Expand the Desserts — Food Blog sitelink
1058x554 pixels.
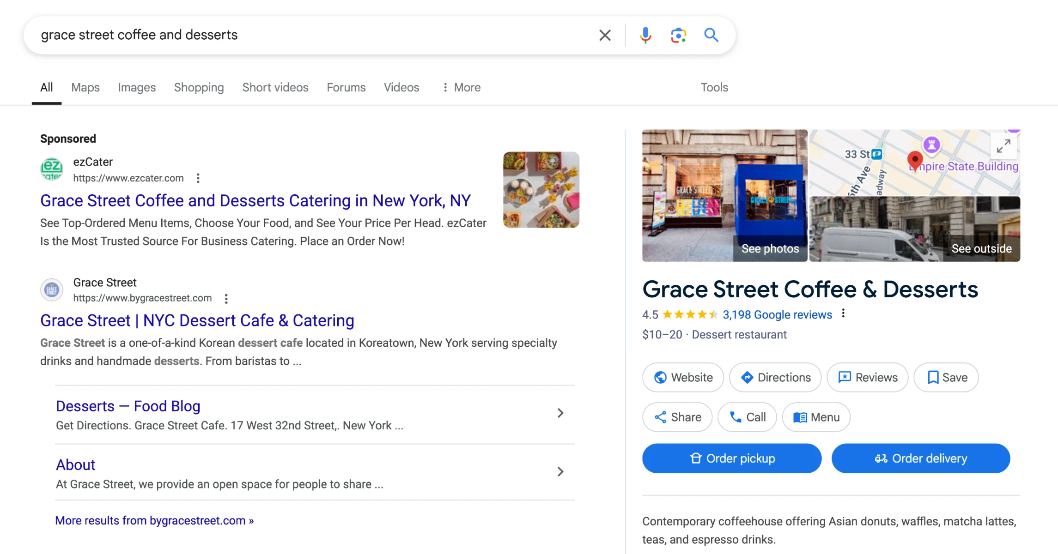[560, 413]
